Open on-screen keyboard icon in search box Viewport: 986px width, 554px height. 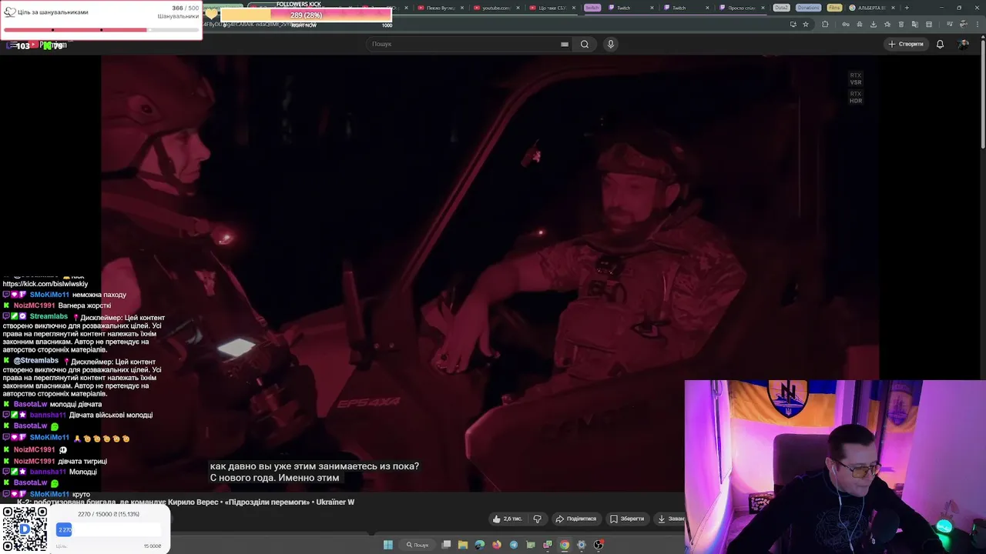pyautogui.click(x=565, y=44)
